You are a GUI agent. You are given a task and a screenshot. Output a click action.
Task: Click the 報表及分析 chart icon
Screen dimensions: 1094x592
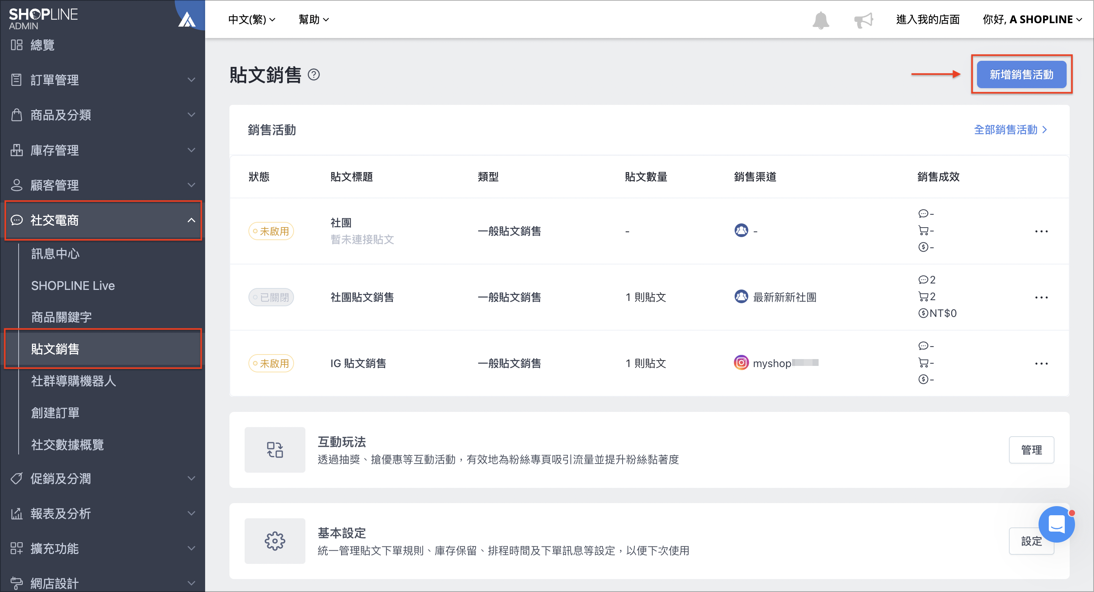click(17, 513)
